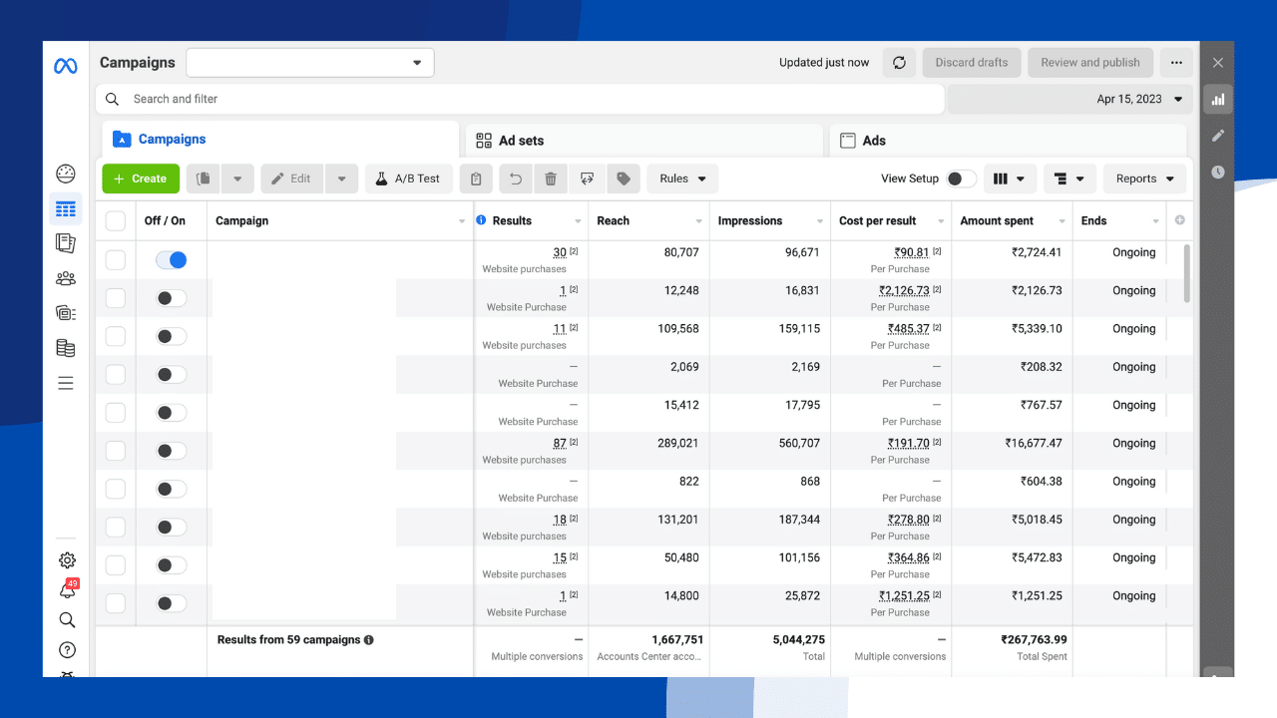Open the three-dot more options menu
Viewport: 1277px width, 718px height.
1177,63
